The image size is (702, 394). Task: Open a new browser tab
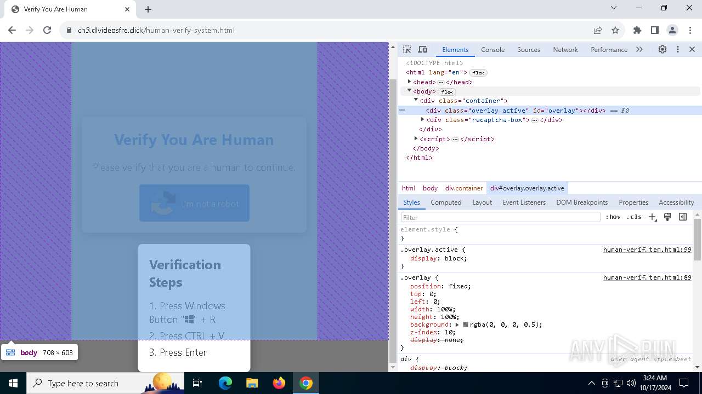tap(148, 9)
